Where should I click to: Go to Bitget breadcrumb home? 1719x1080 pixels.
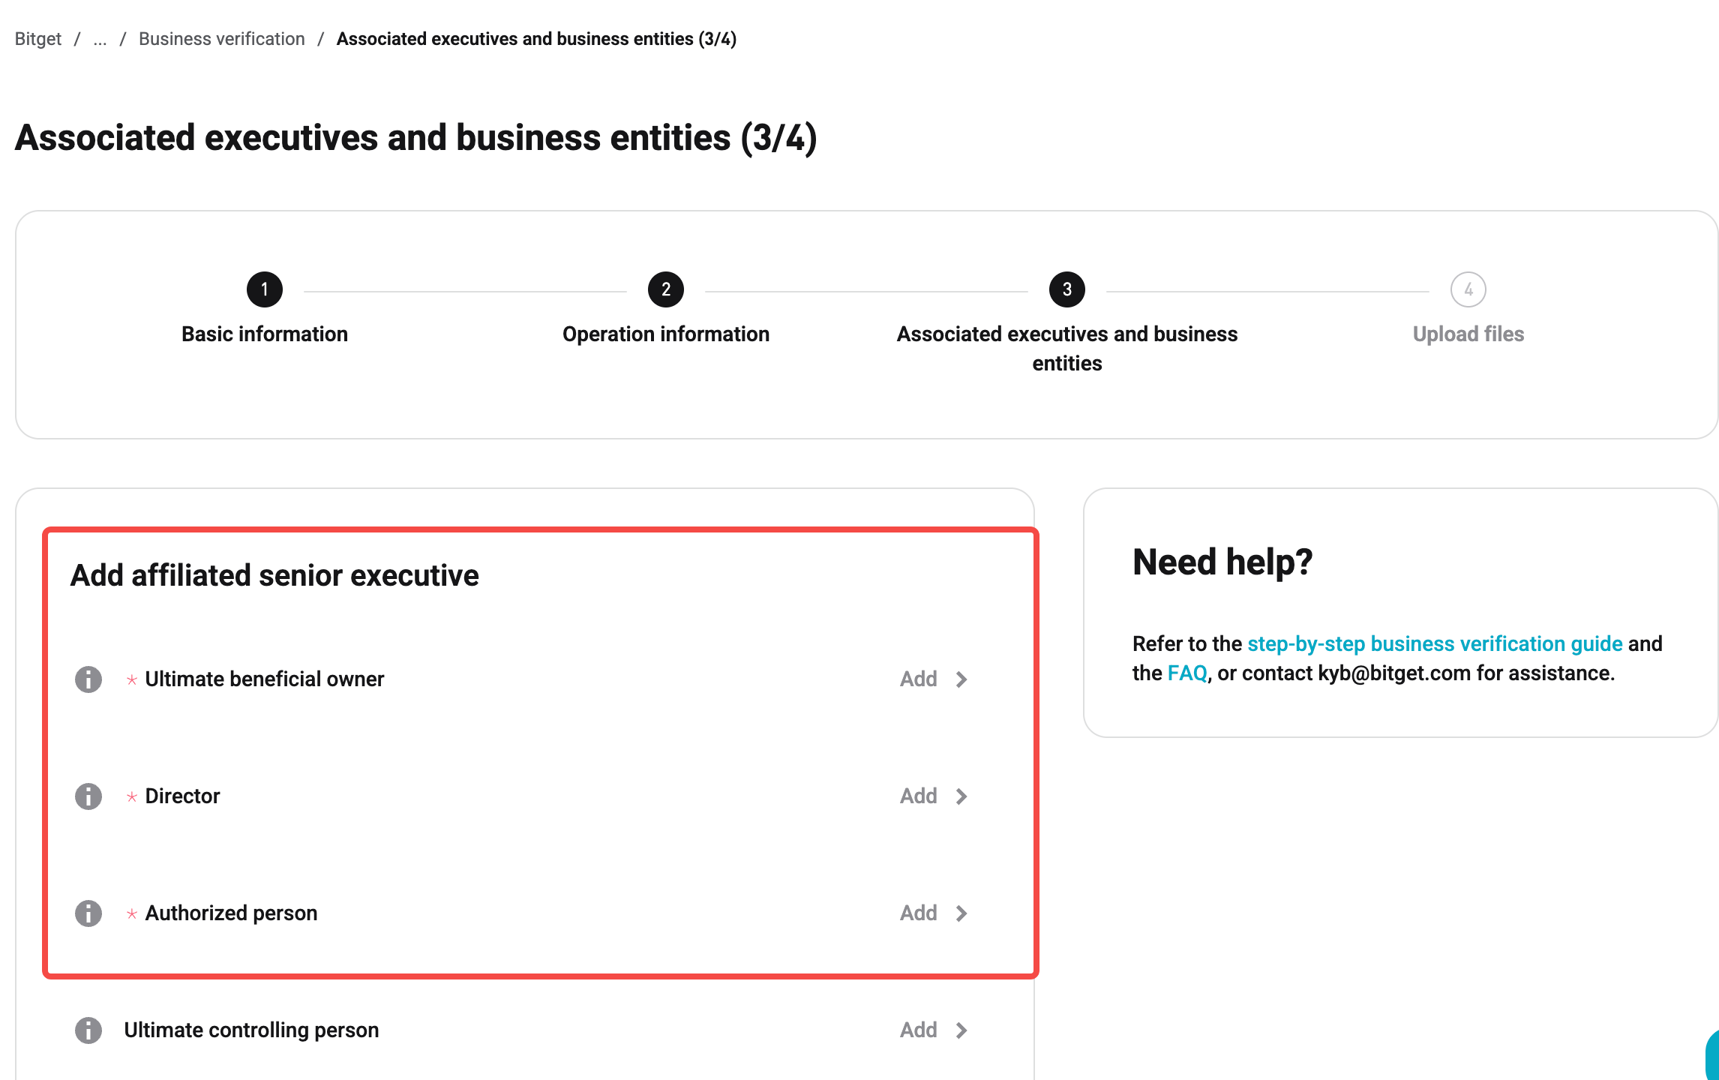[x=38, y=39]
